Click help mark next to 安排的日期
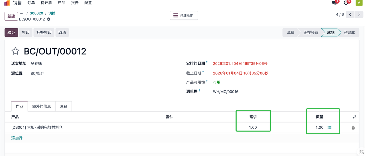 click(x=207, y=62)
